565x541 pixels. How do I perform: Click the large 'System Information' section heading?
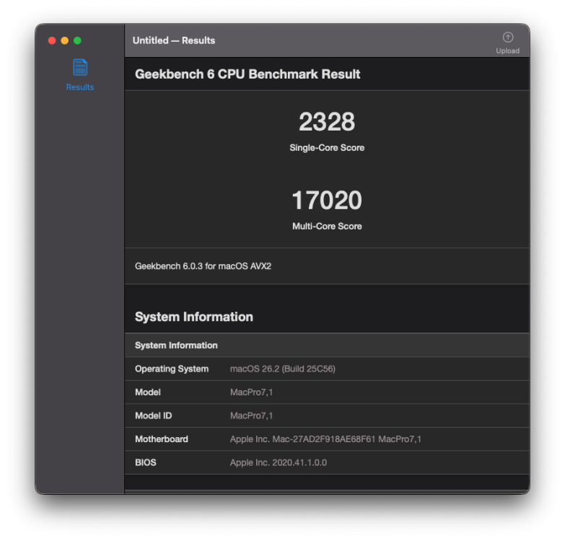click(x=194, y=317)
